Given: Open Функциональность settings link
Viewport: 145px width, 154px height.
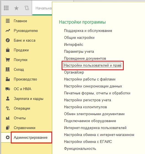Looking at the screenshot, I should tap(80, 149).
